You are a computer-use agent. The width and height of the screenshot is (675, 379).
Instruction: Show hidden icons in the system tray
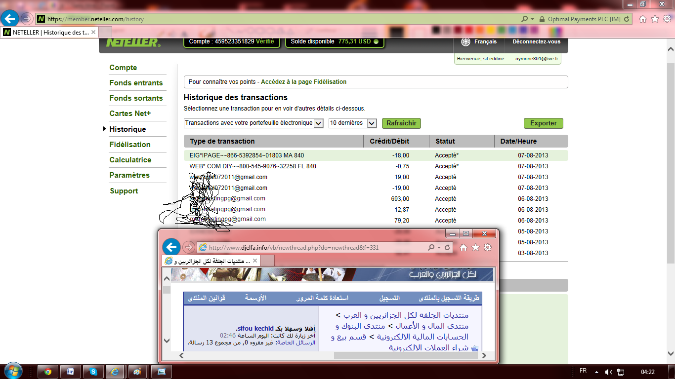(x=596, y=372)
